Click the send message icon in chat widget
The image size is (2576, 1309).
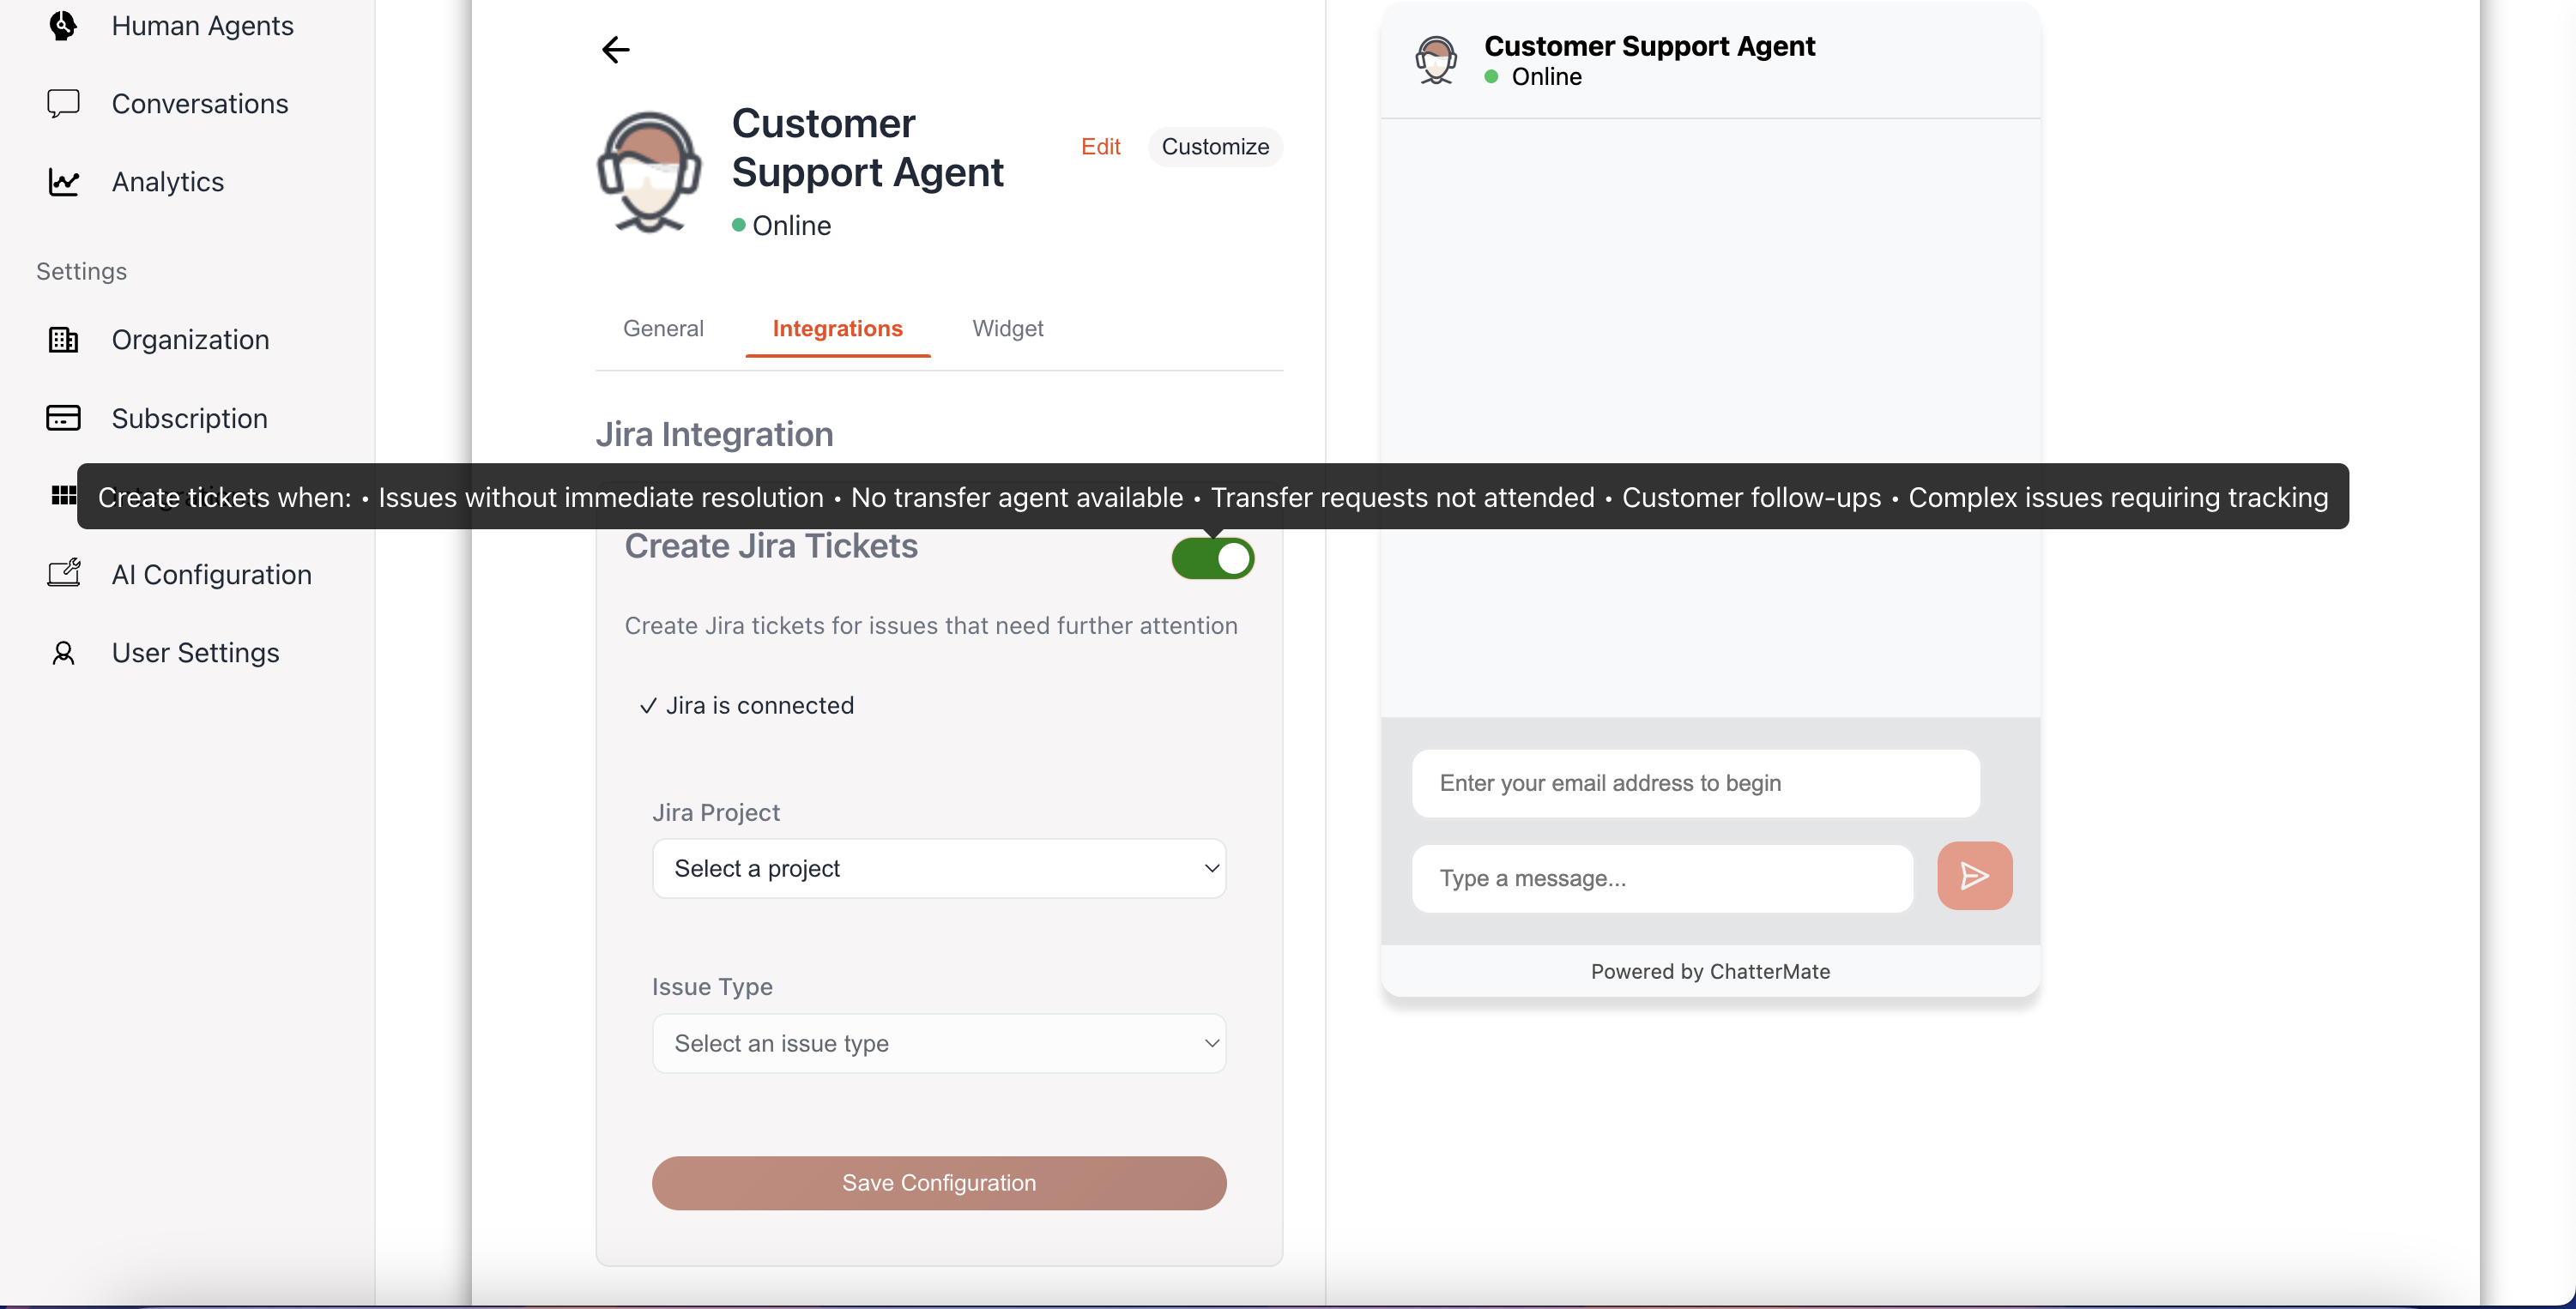coord(1974,876)
